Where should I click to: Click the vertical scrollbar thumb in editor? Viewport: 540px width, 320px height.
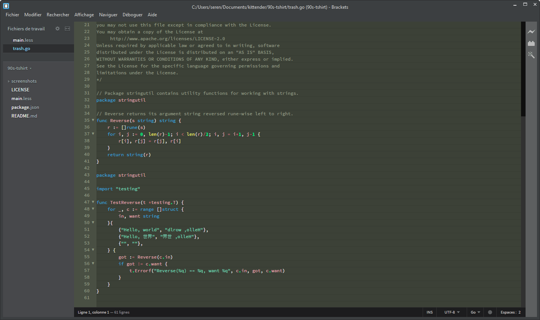pos(523,69)
